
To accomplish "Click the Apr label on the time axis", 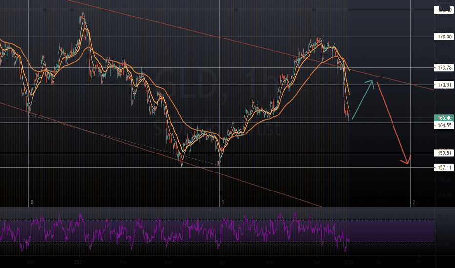I will point(223,262).
